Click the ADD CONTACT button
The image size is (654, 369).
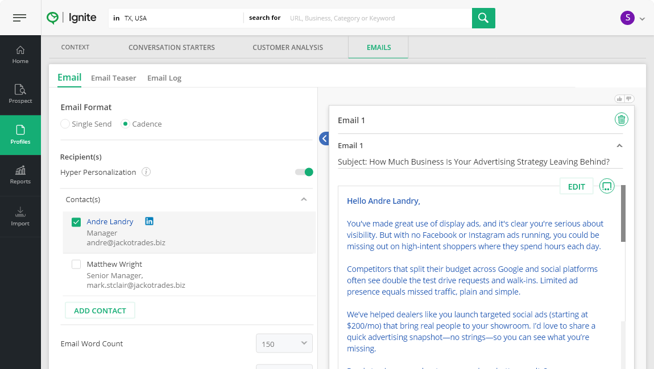[100, 311]
